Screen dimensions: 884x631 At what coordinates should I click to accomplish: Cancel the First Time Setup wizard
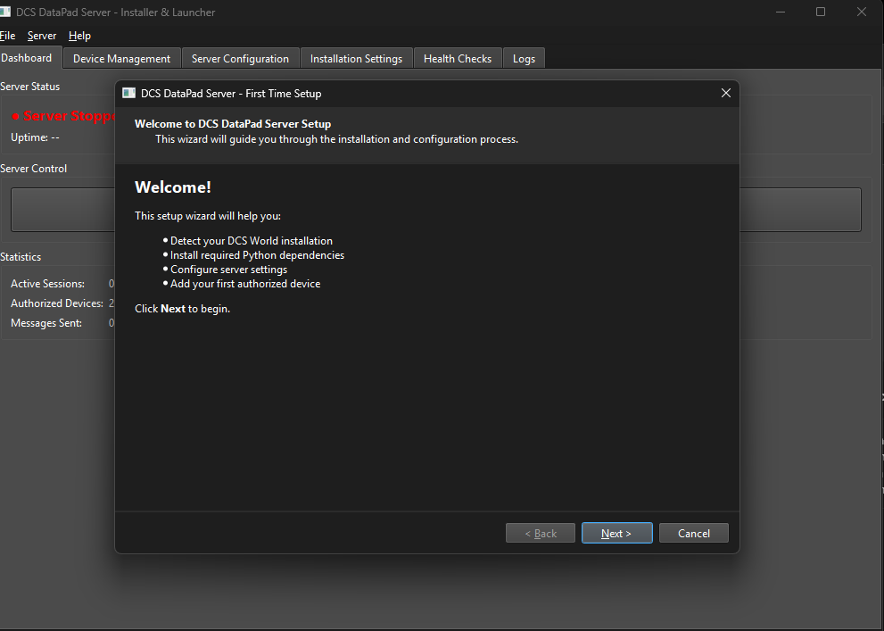pyautogui.click(x=693, y=533)
